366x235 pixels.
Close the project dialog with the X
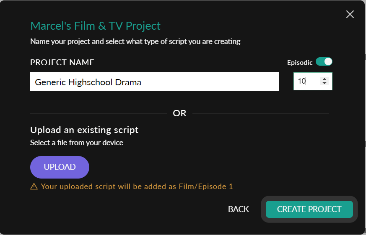(350, 14)
